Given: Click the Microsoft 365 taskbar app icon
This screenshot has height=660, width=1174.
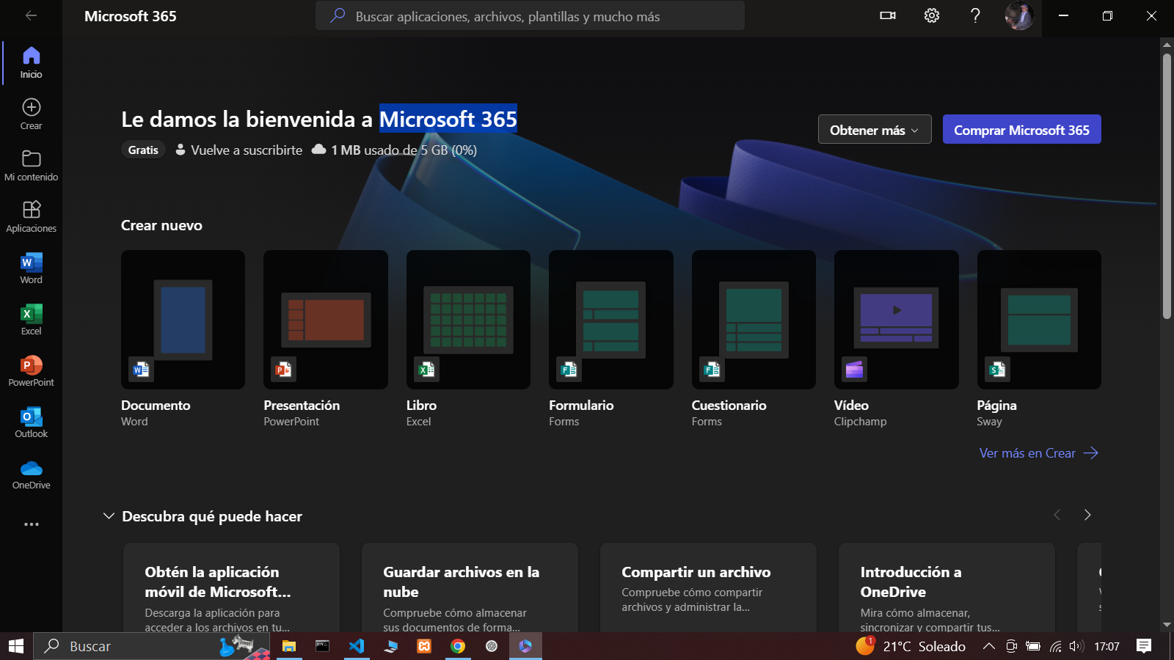Looking at the screenshot, I should pyautogui.click(x=525, y=646).
